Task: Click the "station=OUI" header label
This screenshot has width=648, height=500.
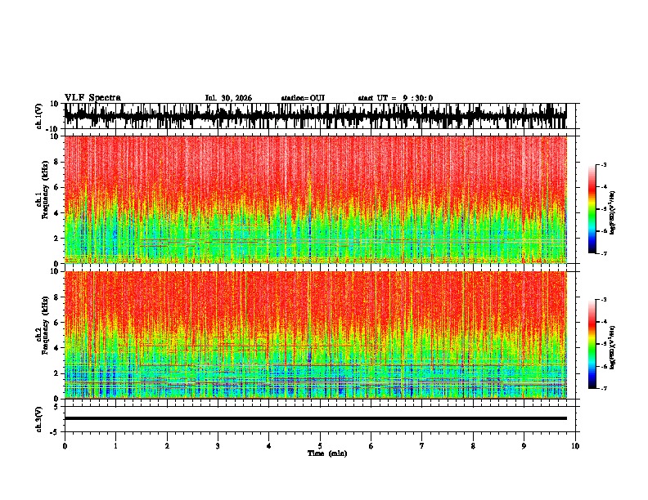Action: click(x=303, y=98)
